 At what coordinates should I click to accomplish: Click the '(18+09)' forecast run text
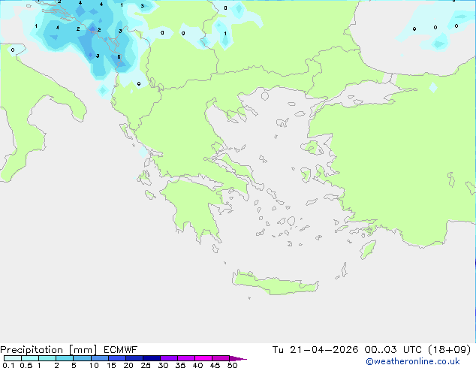tap(449, 350)
